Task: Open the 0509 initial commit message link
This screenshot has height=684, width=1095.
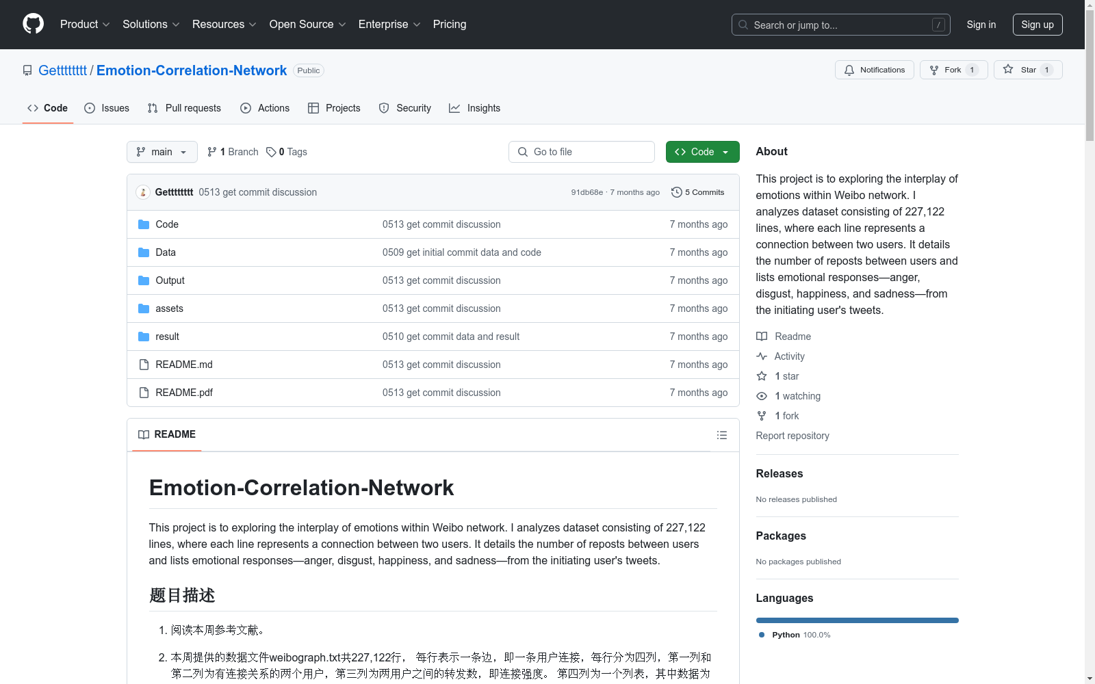Action: (x=462, y=252)
